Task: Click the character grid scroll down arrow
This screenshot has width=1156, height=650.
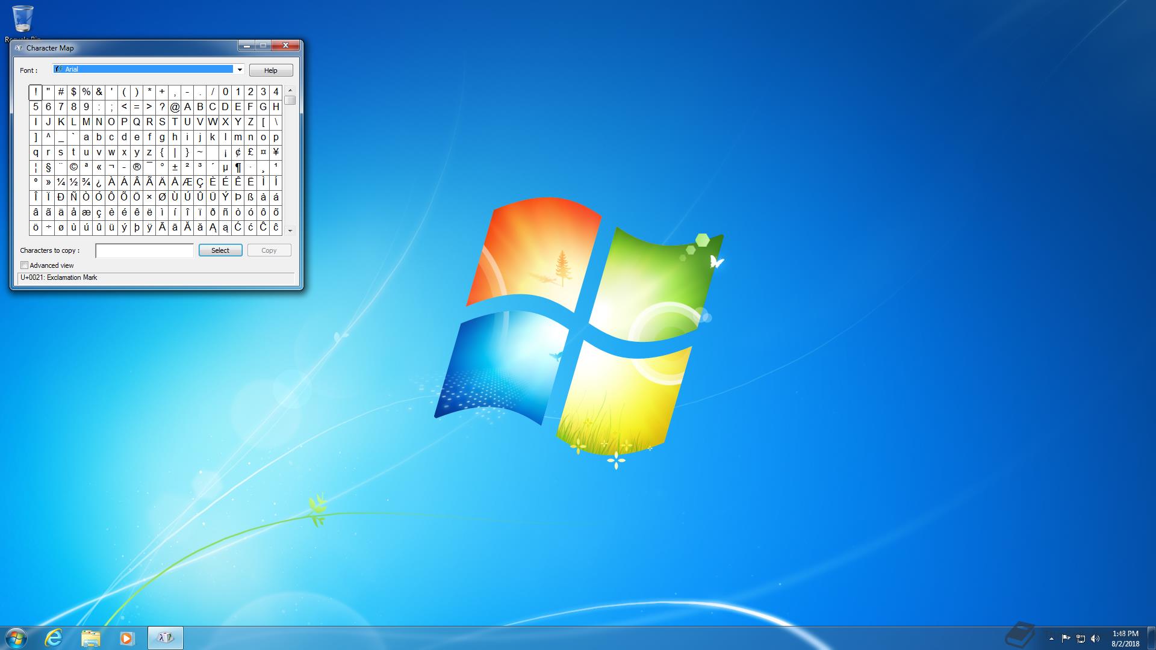Action: click(290, 231)
